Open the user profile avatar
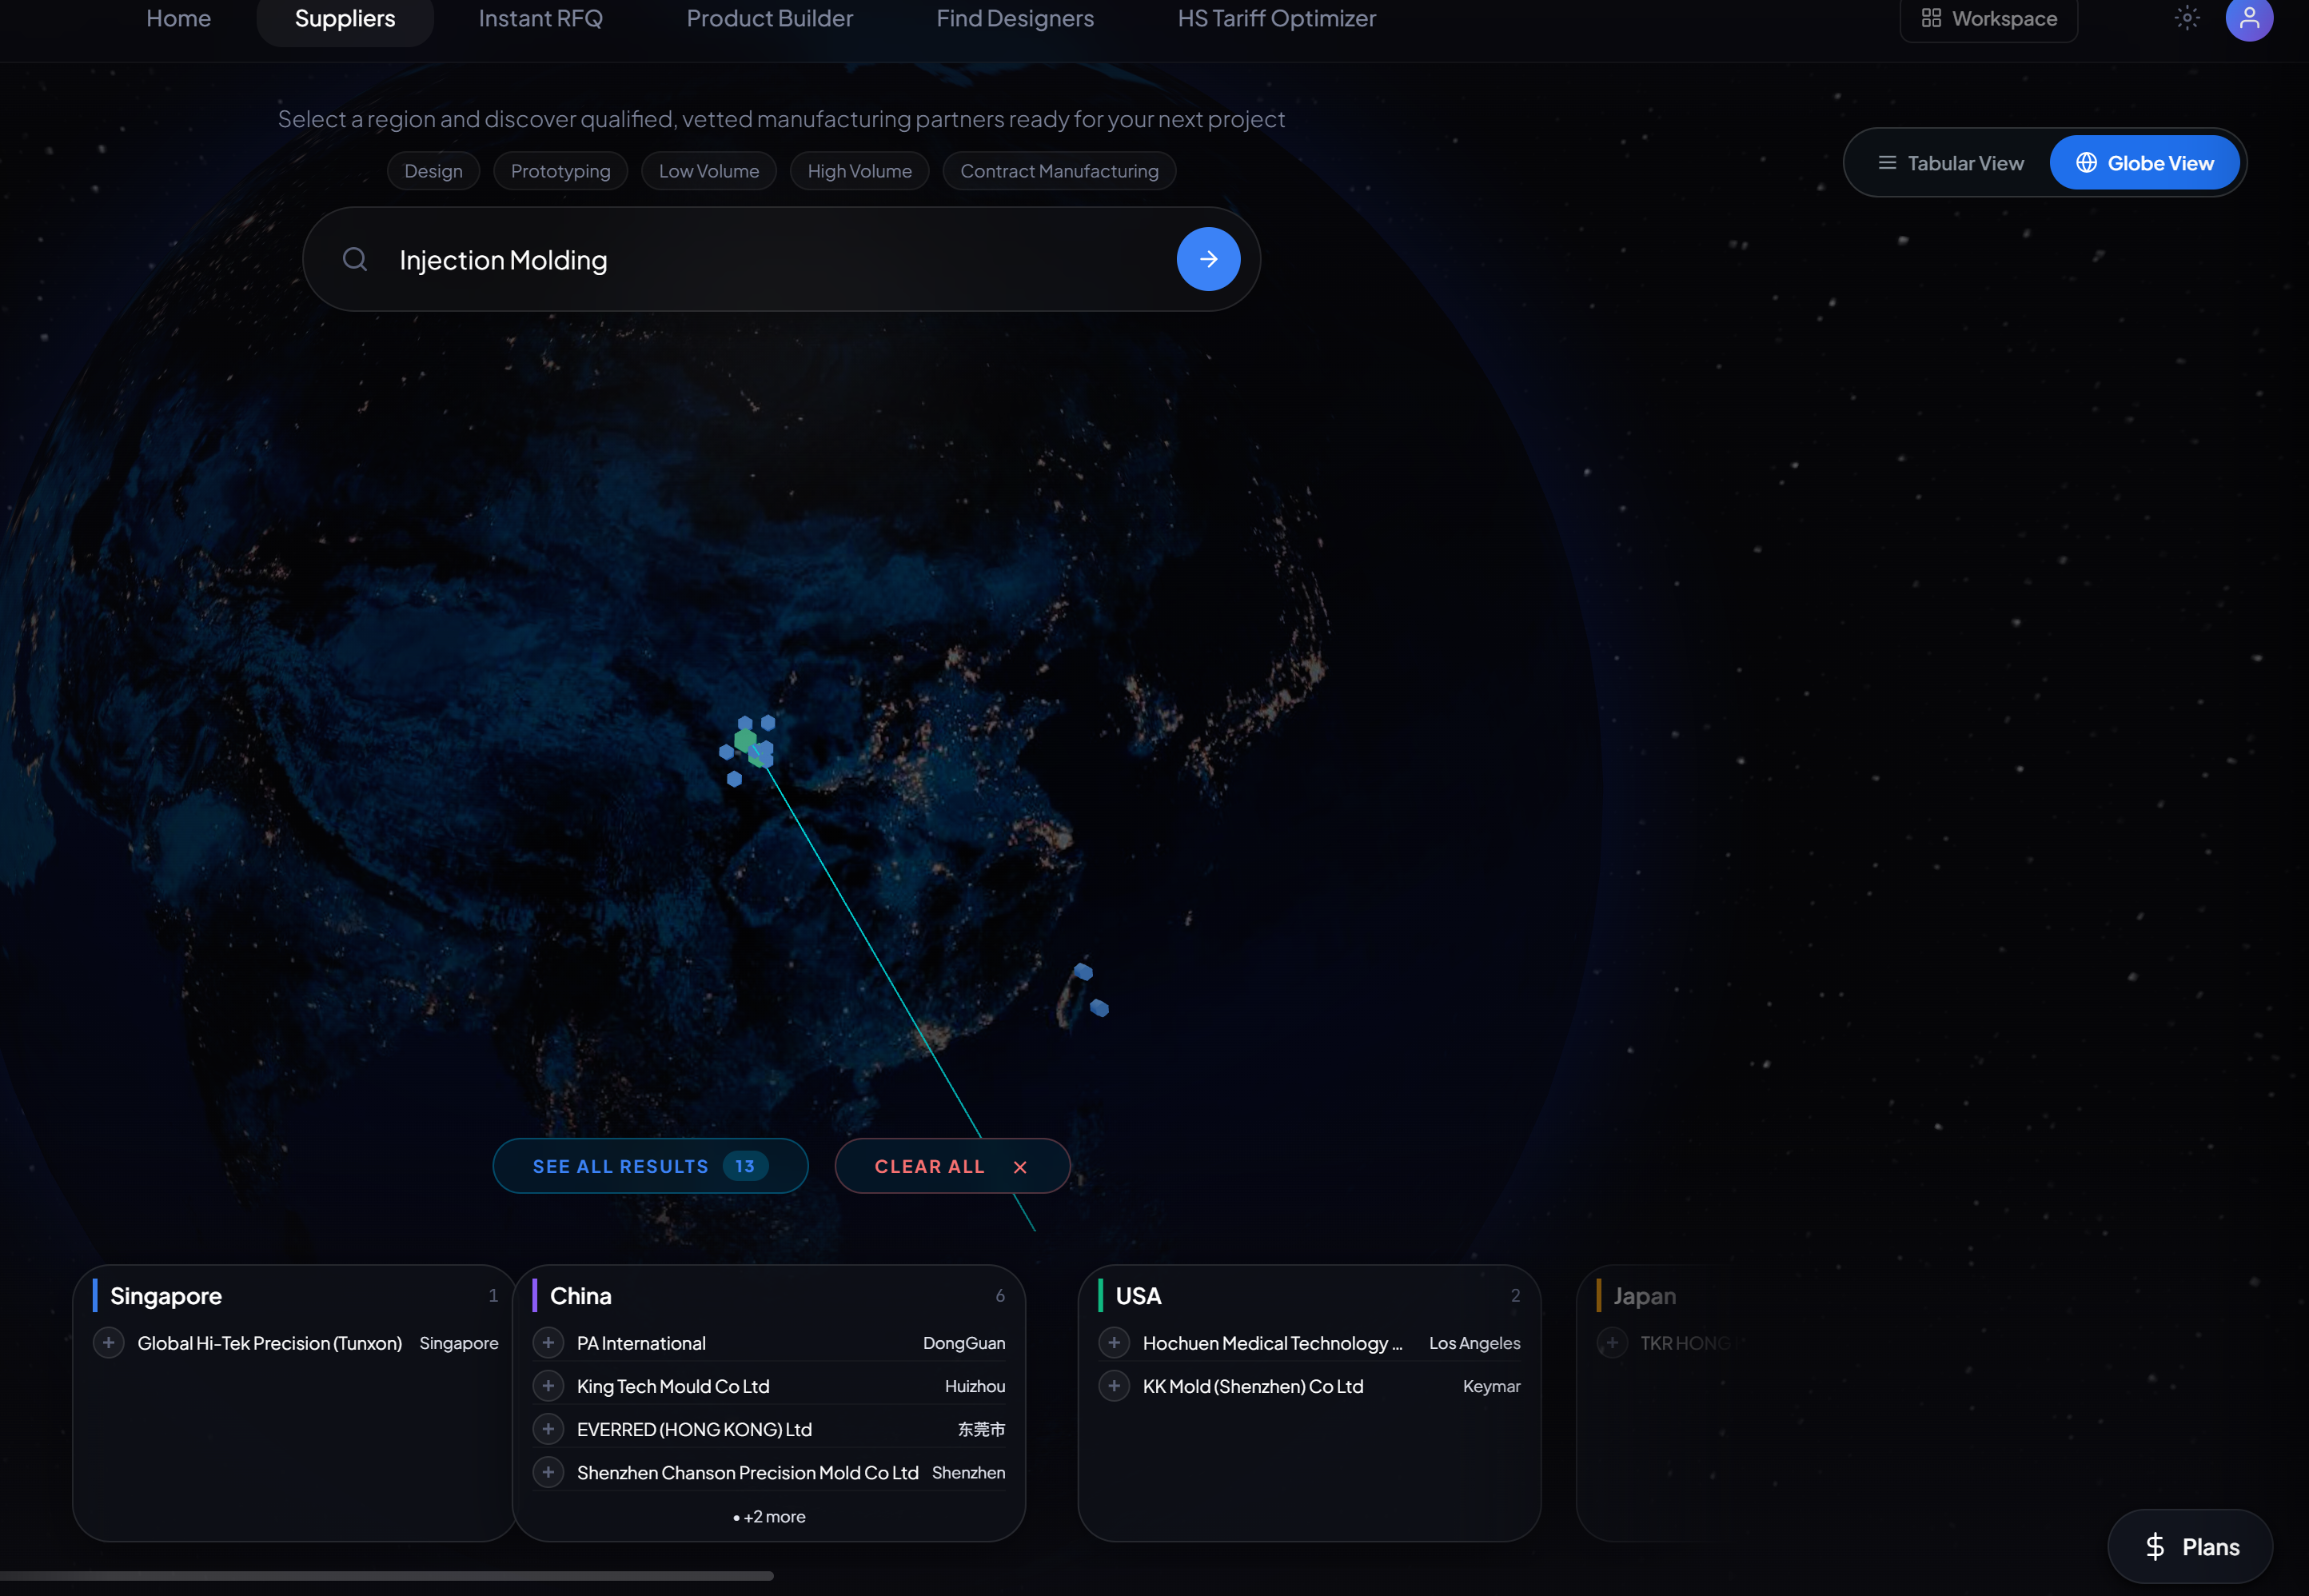Viewport: 2309px width, 1596px height. (x=2248, y=18)
